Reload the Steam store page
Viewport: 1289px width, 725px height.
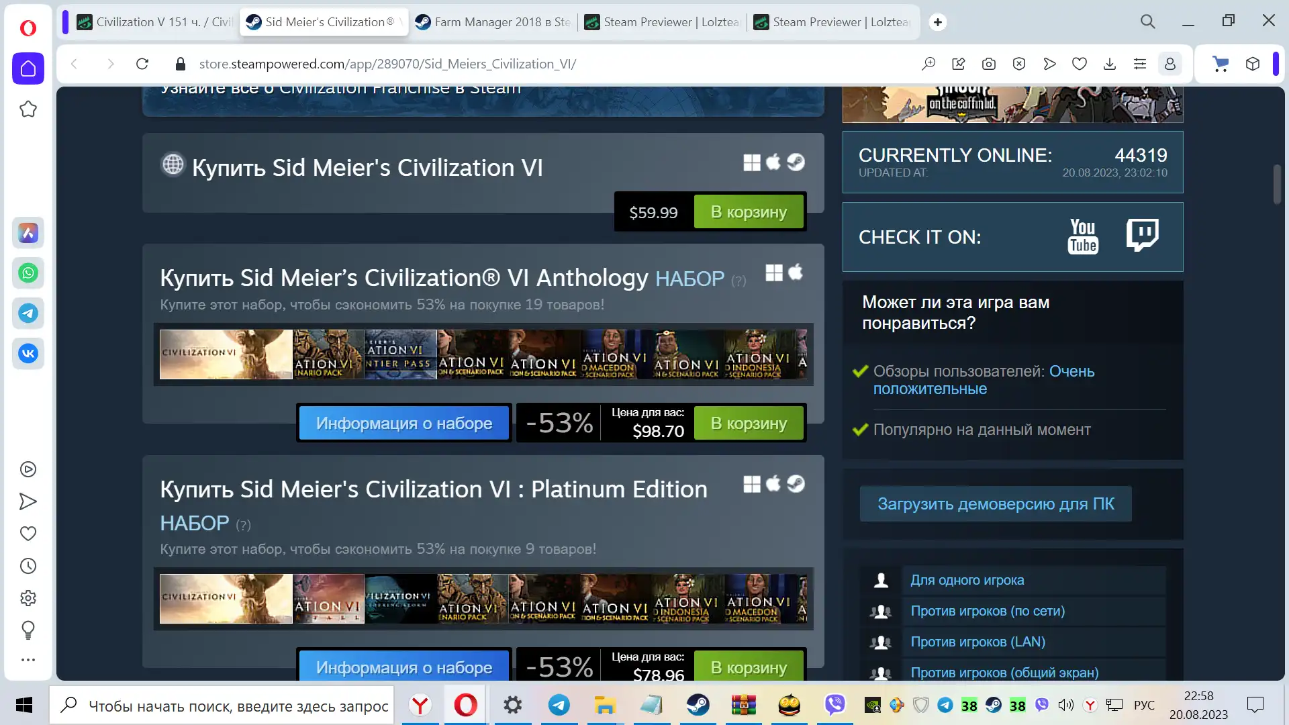pyautogui.click(x=142, y=64)
